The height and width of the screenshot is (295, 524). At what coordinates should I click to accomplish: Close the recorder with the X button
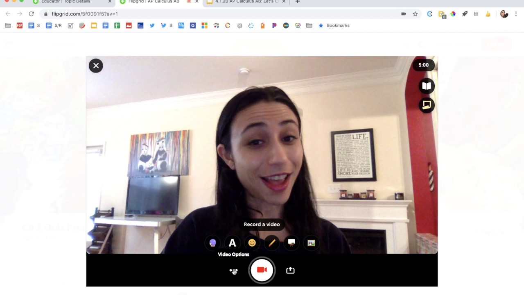tap(96, 66)
